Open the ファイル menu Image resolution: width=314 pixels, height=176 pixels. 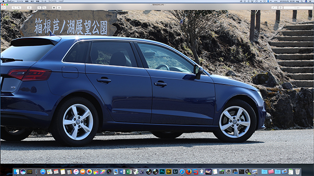[20, 1]
